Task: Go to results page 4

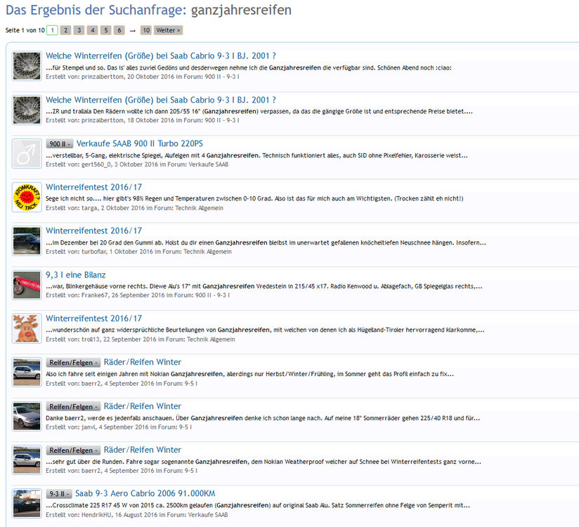Action: click(x=92, y=30)
